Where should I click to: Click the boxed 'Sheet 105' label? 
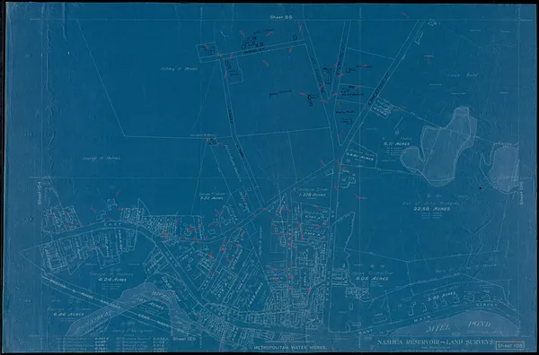(509, 346)
